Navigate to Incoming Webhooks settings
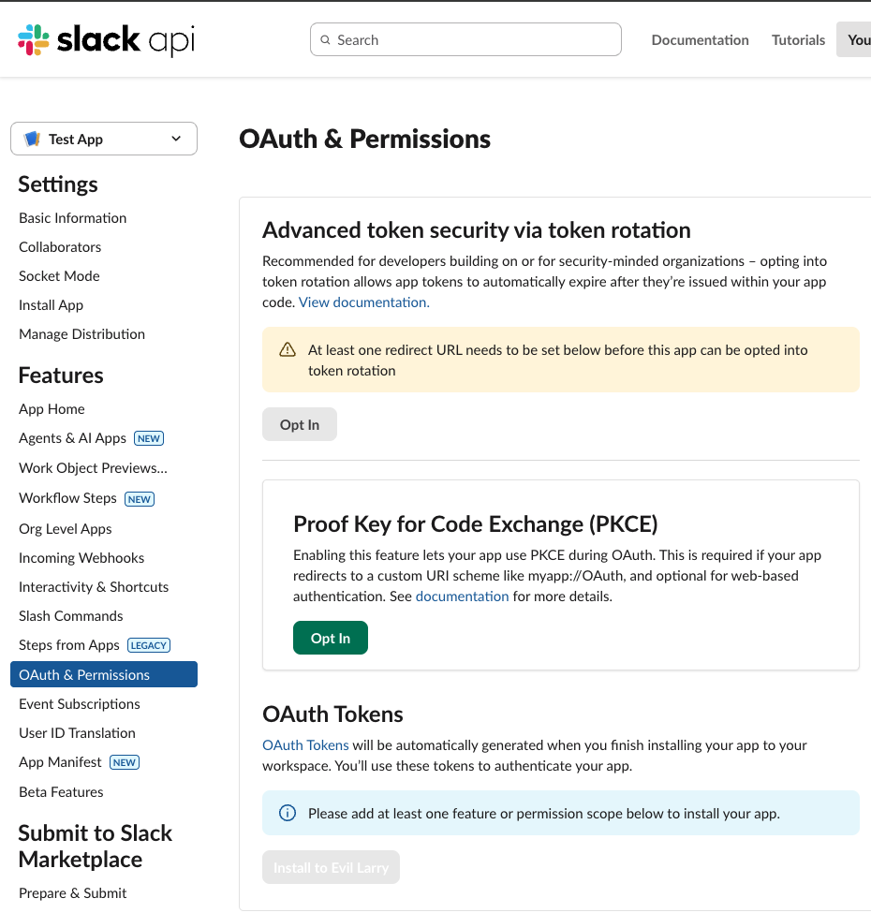The image size is (871, 913). click(x=81, y=558)
